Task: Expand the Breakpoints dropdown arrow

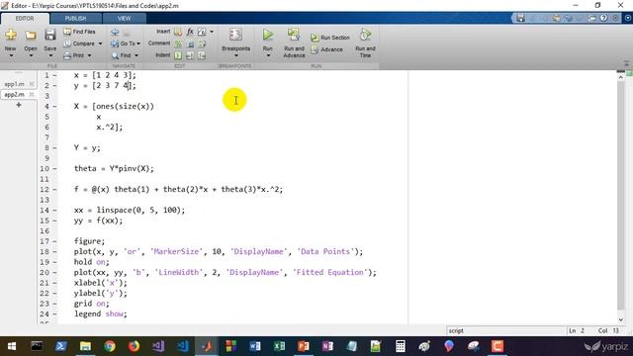Action: click(235, 55)
